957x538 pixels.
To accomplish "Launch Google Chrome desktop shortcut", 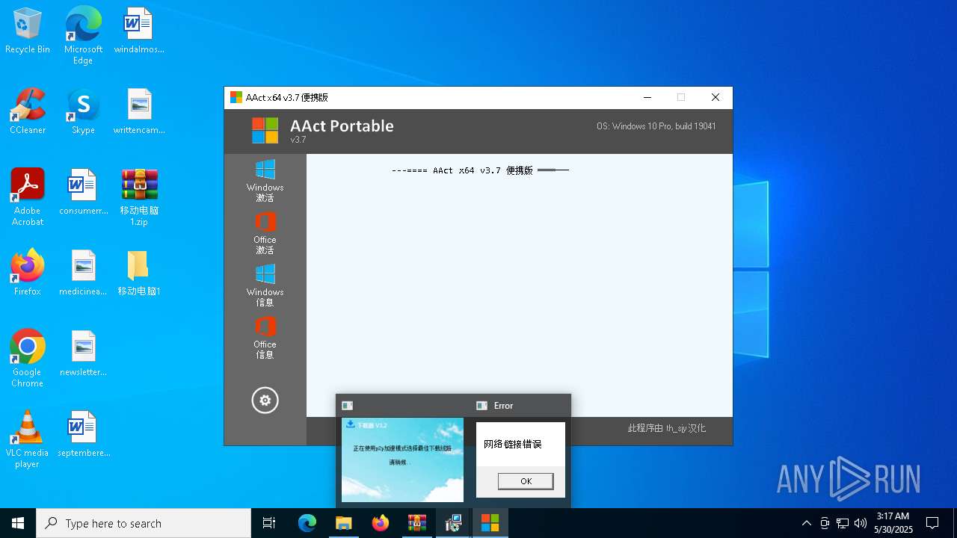I will 28,359.
